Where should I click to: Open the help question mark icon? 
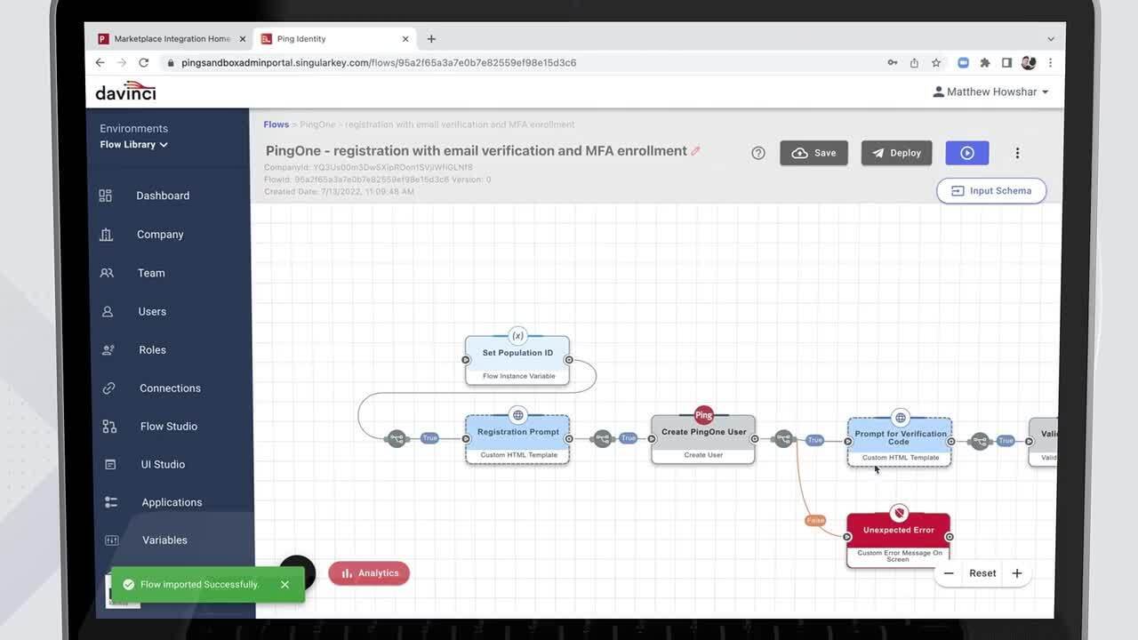click(757, 153)
